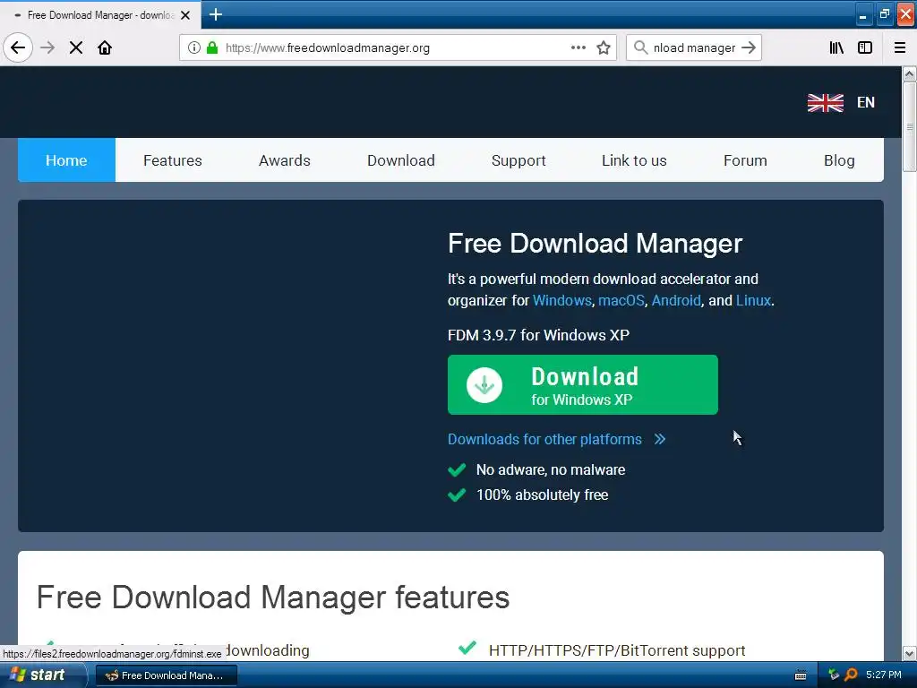
Task: Toggle the sidebar view icon
Action: (x=865, y=47)
